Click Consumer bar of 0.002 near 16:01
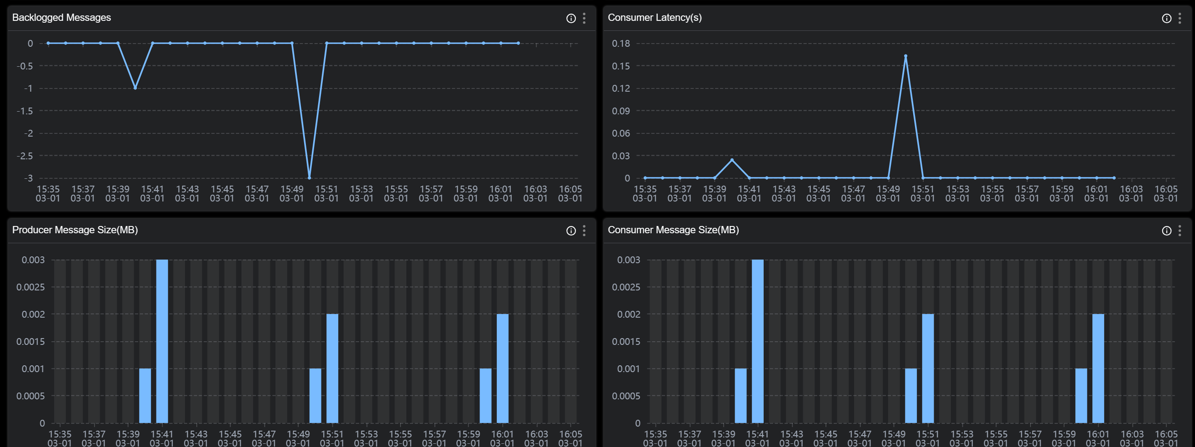1195x447 pixels. click(1098, 368)
